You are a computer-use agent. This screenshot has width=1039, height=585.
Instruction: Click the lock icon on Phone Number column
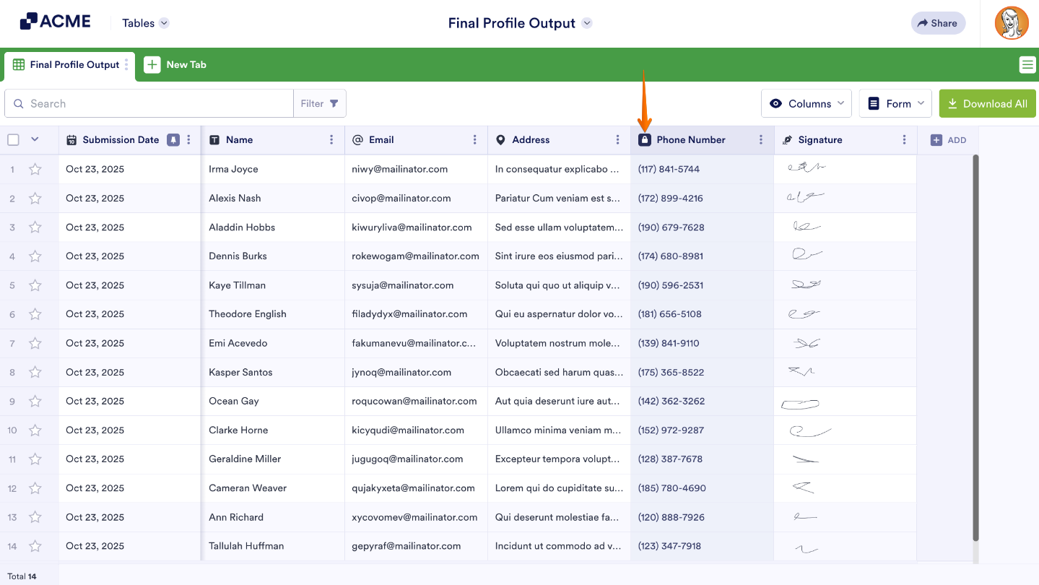tap(645, 139)
